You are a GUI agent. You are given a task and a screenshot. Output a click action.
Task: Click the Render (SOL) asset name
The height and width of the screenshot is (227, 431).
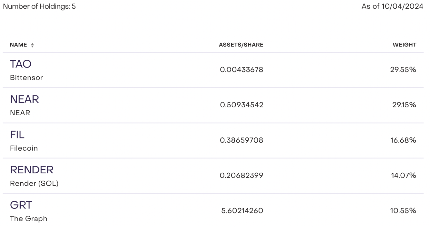pyautogui.click(x=34, y=184)
